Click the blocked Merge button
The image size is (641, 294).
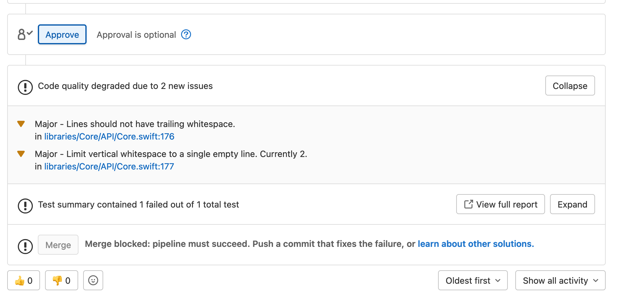pos(58,245)
